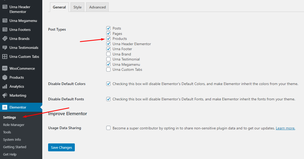Image resolution: width=304 pixels, height=159 pixels.
Task: Uncheck the Urna Megamenu post type
Action: [108, 64]
